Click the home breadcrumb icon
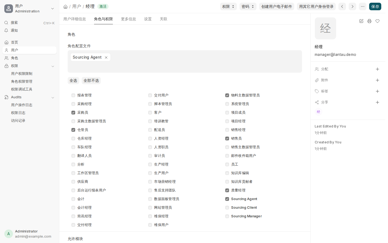The width and height of the screenshot is (388, 243). point(65,6)
